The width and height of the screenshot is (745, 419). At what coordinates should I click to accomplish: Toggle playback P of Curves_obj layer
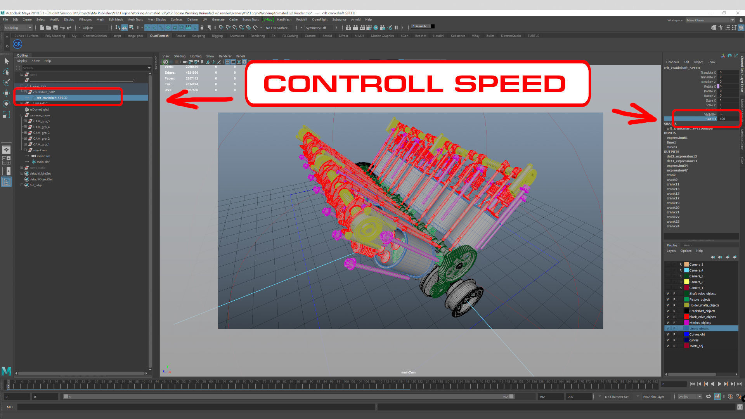tap(674, 334)
